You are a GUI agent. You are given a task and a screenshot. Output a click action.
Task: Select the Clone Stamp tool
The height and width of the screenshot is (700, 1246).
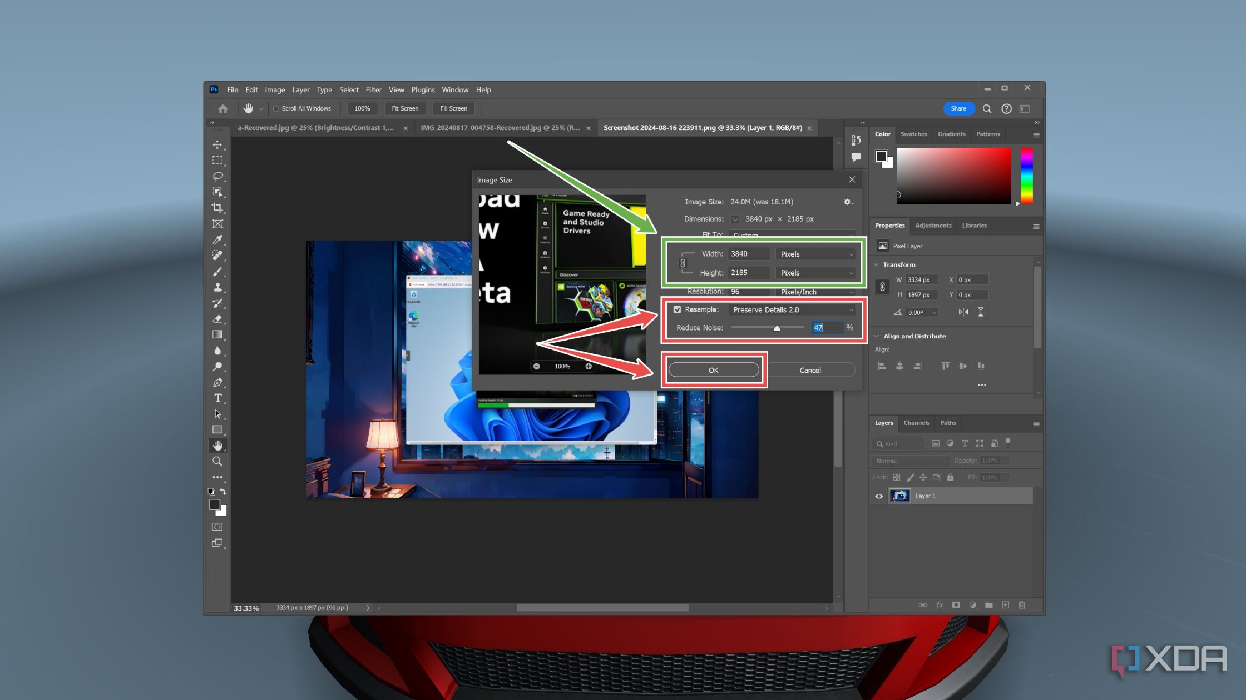pyautogui.click(x=217, y=287)
